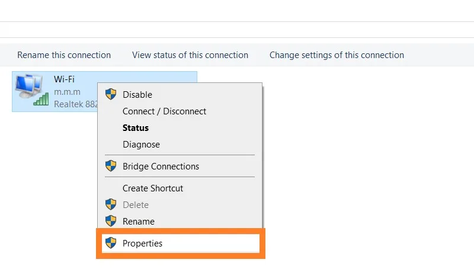Screen dimensions: 474x269
Task: Click Change settings of this connection
Action: pos(337,55)
